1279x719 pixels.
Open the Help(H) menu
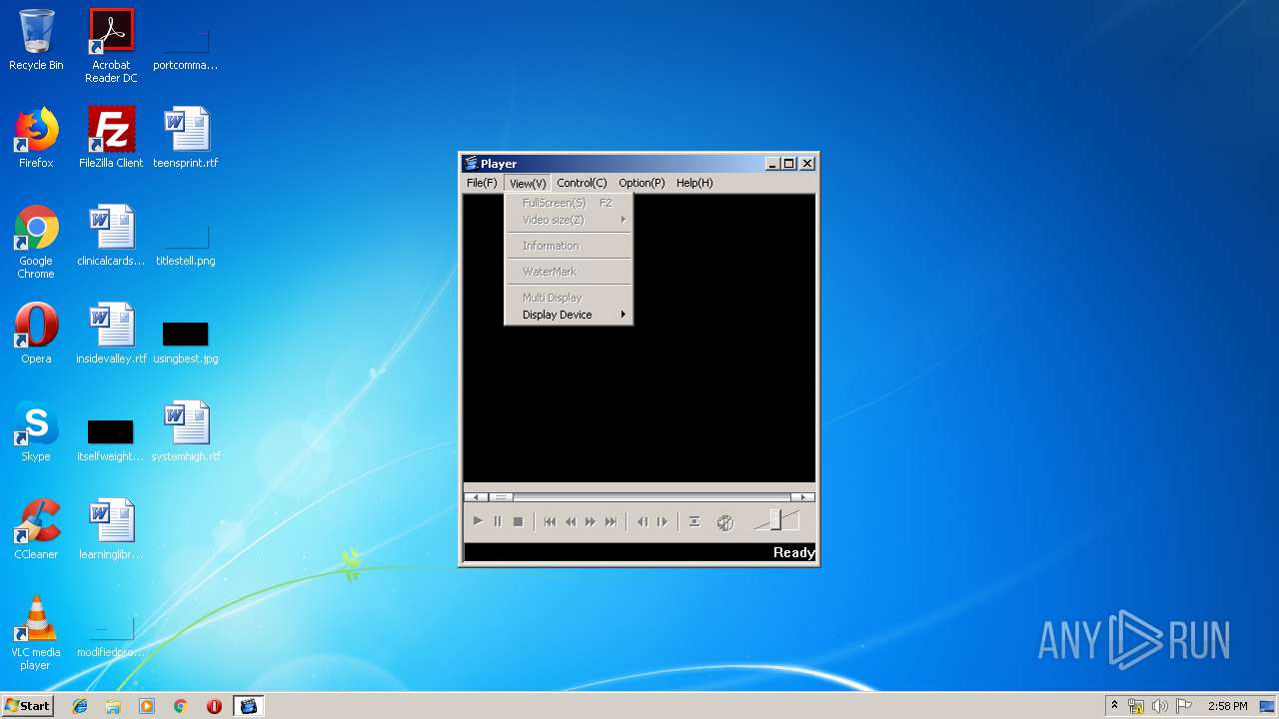point(694,183)
